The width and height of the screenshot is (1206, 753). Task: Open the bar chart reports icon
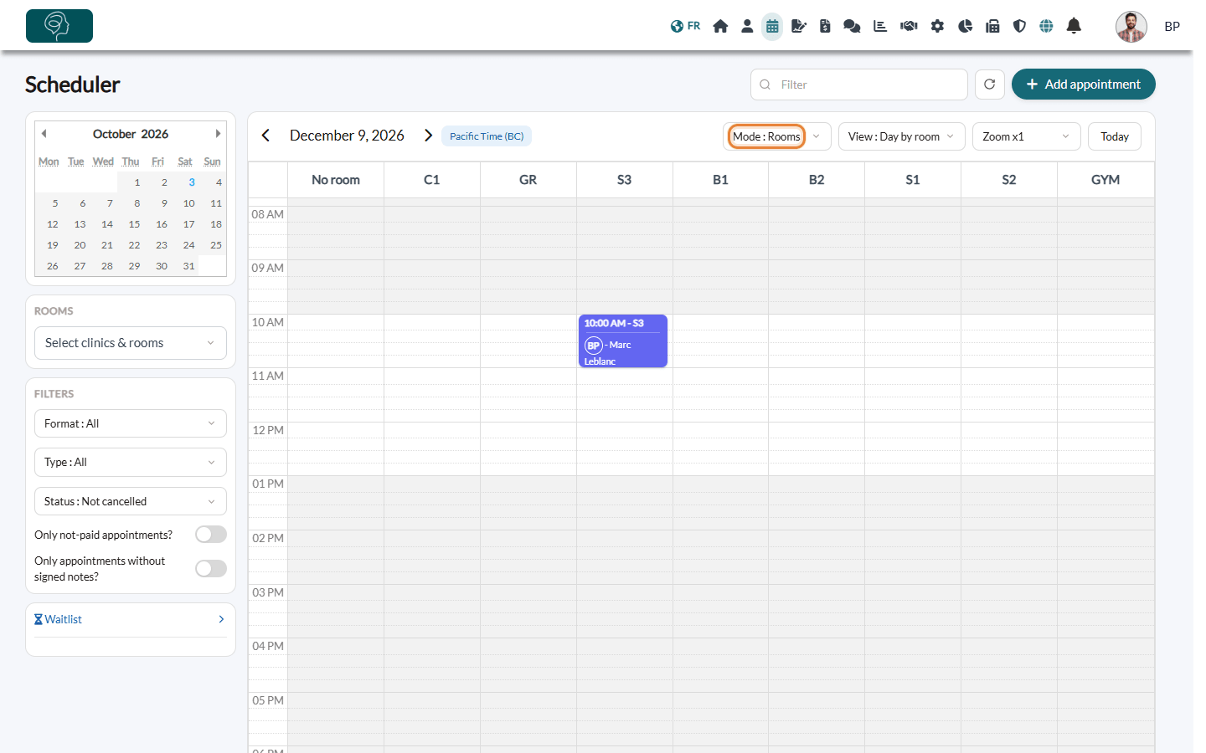point(880,26)
